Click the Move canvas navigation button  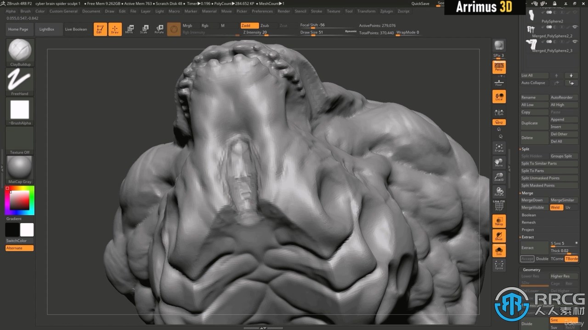click(499, 162)
